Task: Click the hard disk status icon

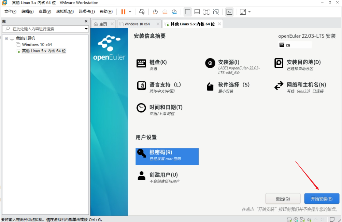Action: point(289,219)
